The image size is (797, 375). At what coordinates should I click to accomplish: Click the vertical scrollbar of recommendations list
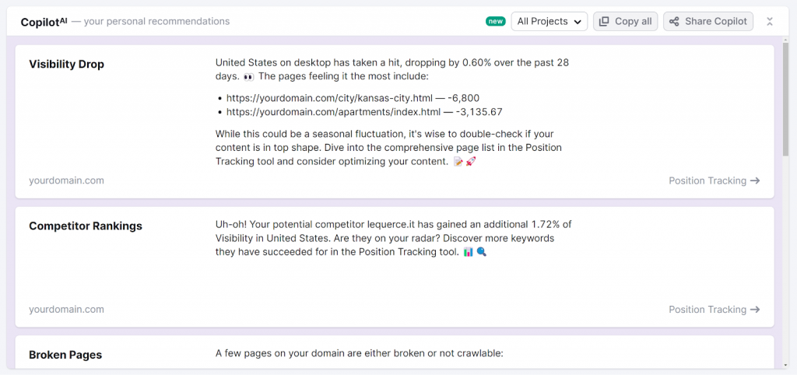click(785, 101)
